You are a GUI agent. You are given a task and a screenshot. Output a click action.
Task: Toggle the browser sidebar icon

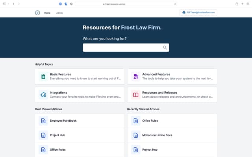coord(5,4)
